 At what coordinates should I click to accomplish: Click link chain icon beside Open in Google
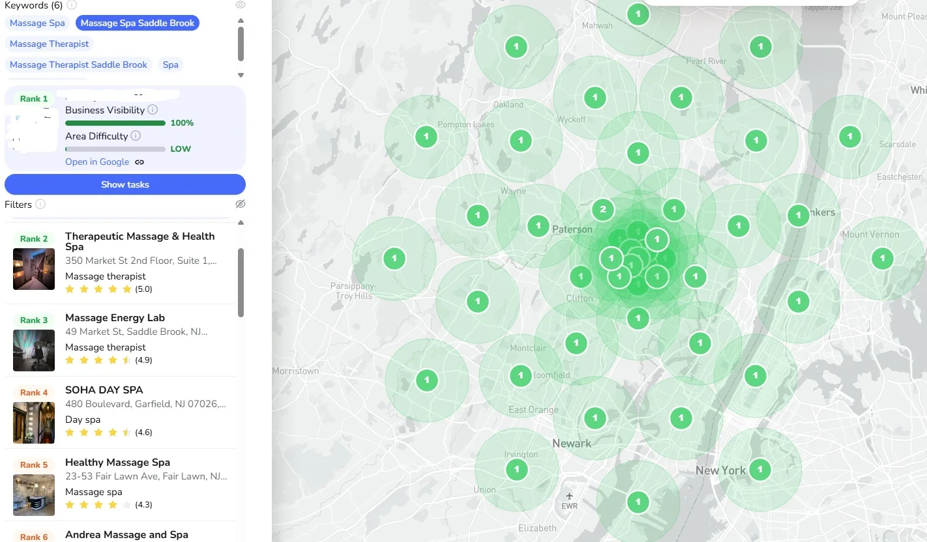pos(140,162)
